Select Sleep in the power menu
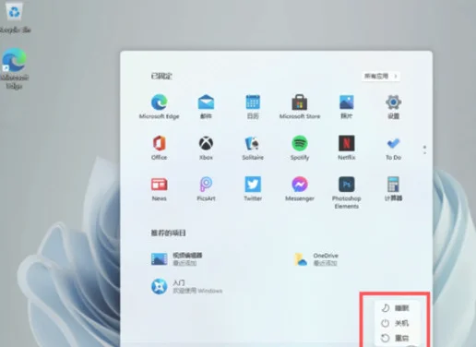This screenshot has height=347, width=476. pos(395,308)
